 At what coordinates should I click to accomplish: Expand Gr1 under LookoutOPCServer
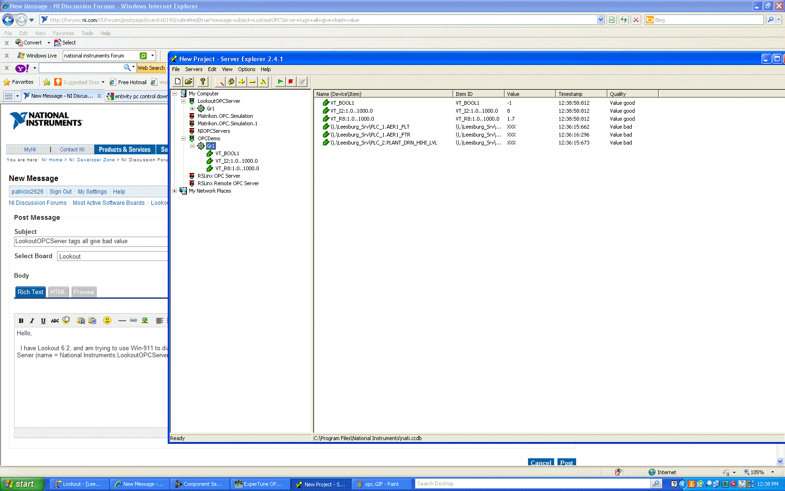pyautogui.click(x=192, y=108)
